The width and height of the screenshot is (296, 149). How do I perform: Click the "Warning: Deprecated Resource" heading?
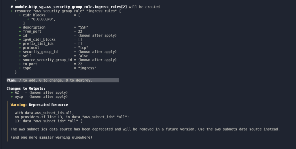click(x=39, y=104)
